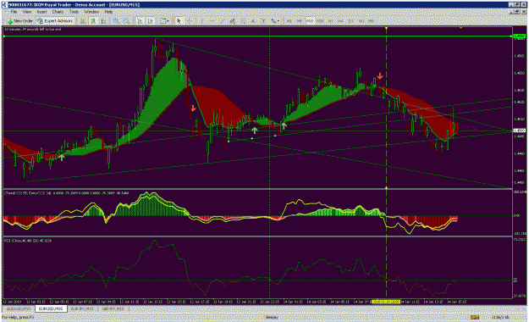
Task: Click the connection status bars icon
Action: pyautogui.click(x=475, y=317)
